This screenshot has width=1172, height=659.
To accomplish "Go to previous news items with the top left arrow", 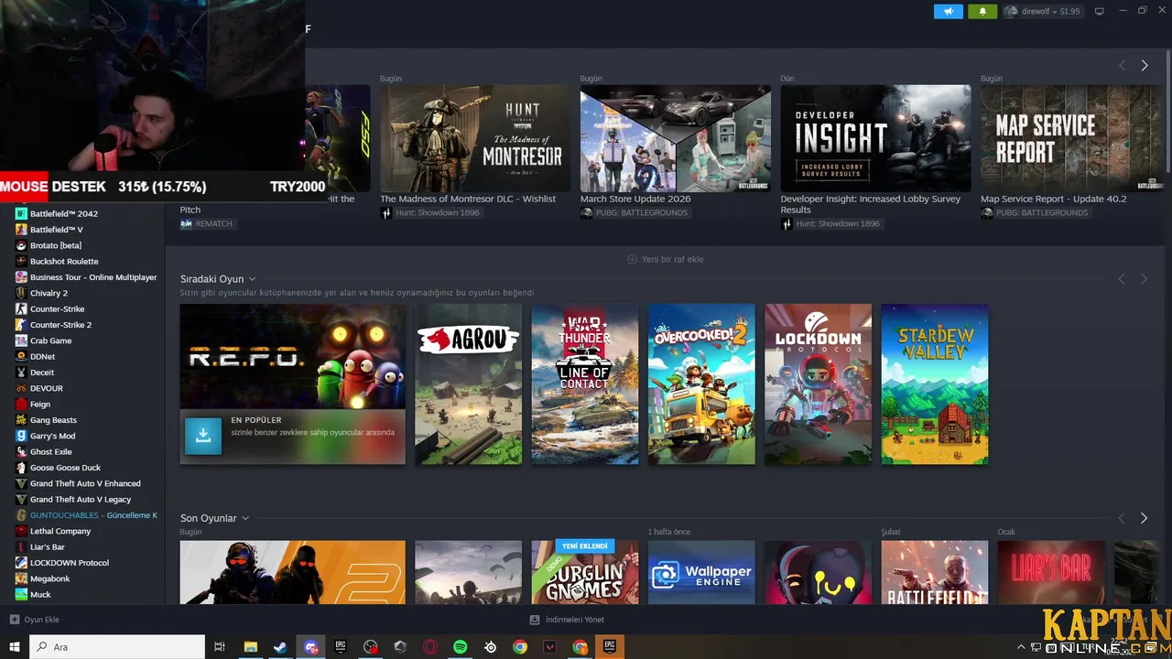I will tap(1122, 65).
